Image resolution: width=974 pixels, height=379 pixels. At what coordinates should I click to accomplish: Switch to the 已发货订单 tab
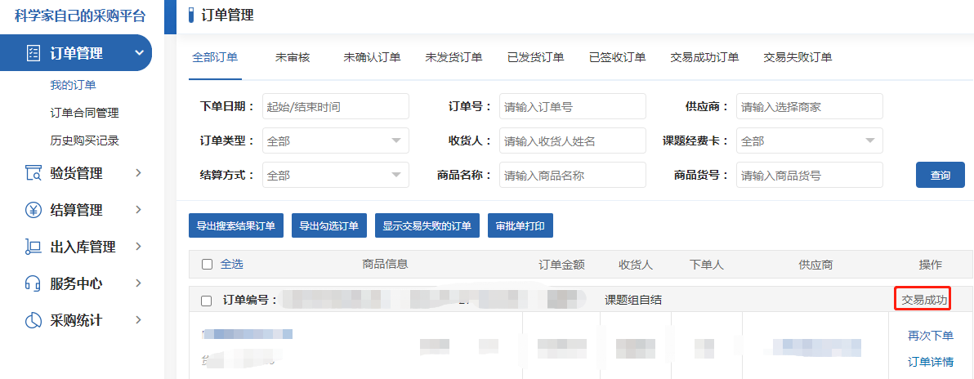coord(535,57)
